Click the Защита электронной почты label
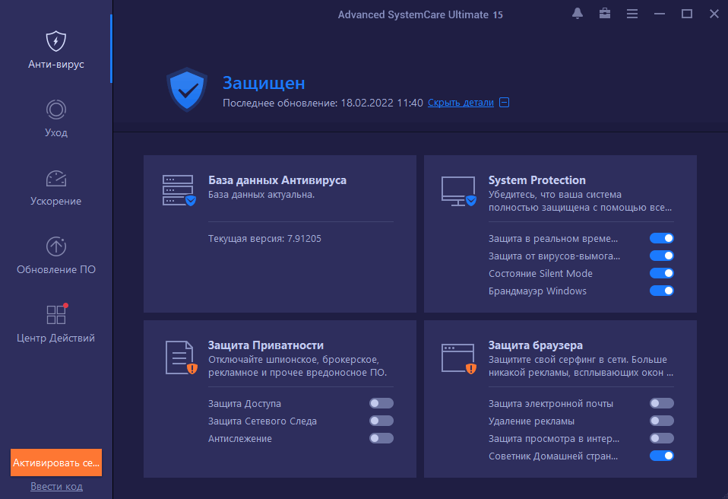This screenshot has height=499, width=728. point(551,404)
